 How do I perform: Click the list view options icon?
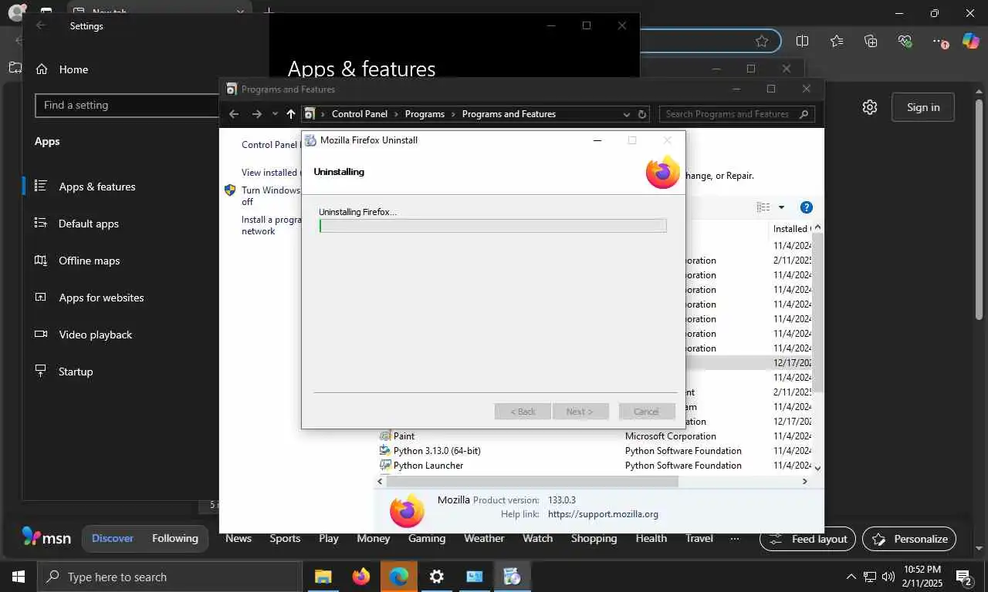click(763, 207)
